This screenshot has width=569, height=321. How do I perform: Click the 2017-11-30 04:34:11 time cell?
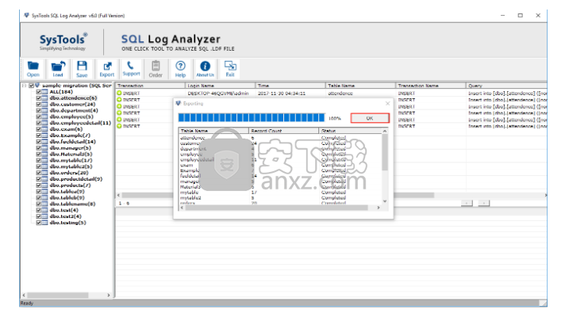(x=282, y=93)
